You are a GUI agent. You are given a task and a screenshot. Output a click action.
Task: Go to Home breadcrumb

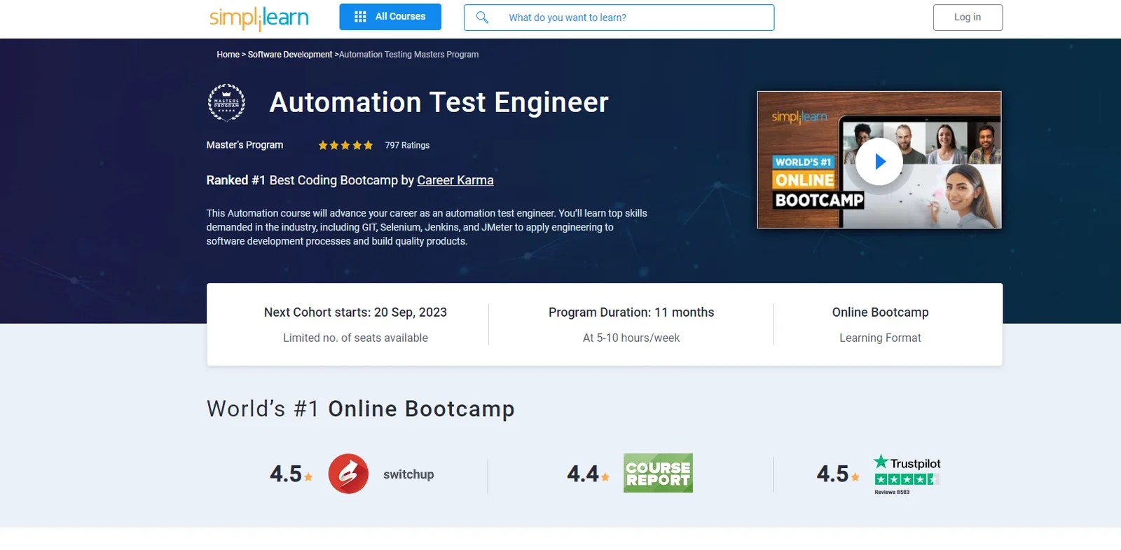pyautogui.click(x=228, y=55)
